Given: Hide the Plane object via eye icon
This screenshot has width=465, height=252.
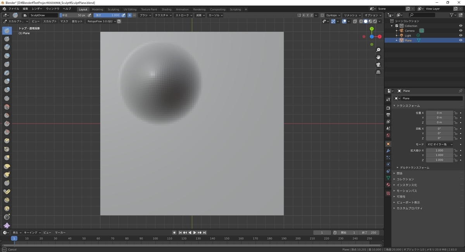Looking at the screenshot, I should [461, 40].
